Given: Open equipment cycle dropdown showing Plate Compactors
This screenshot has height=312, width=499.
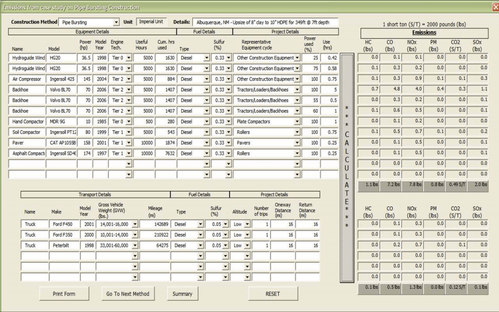Looking at the screenshot, I should [297, 122].
